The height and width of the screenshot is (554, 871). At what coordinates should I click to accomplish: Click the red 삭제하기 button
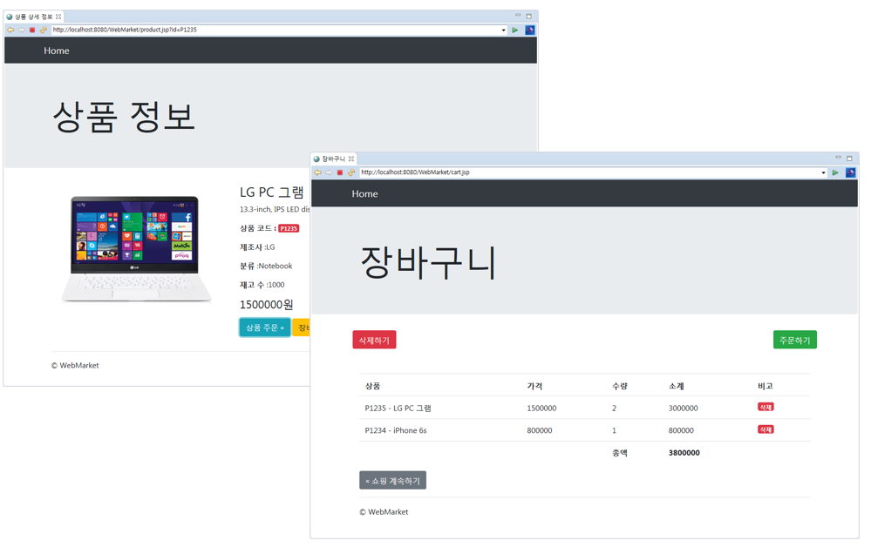[374, 340]
